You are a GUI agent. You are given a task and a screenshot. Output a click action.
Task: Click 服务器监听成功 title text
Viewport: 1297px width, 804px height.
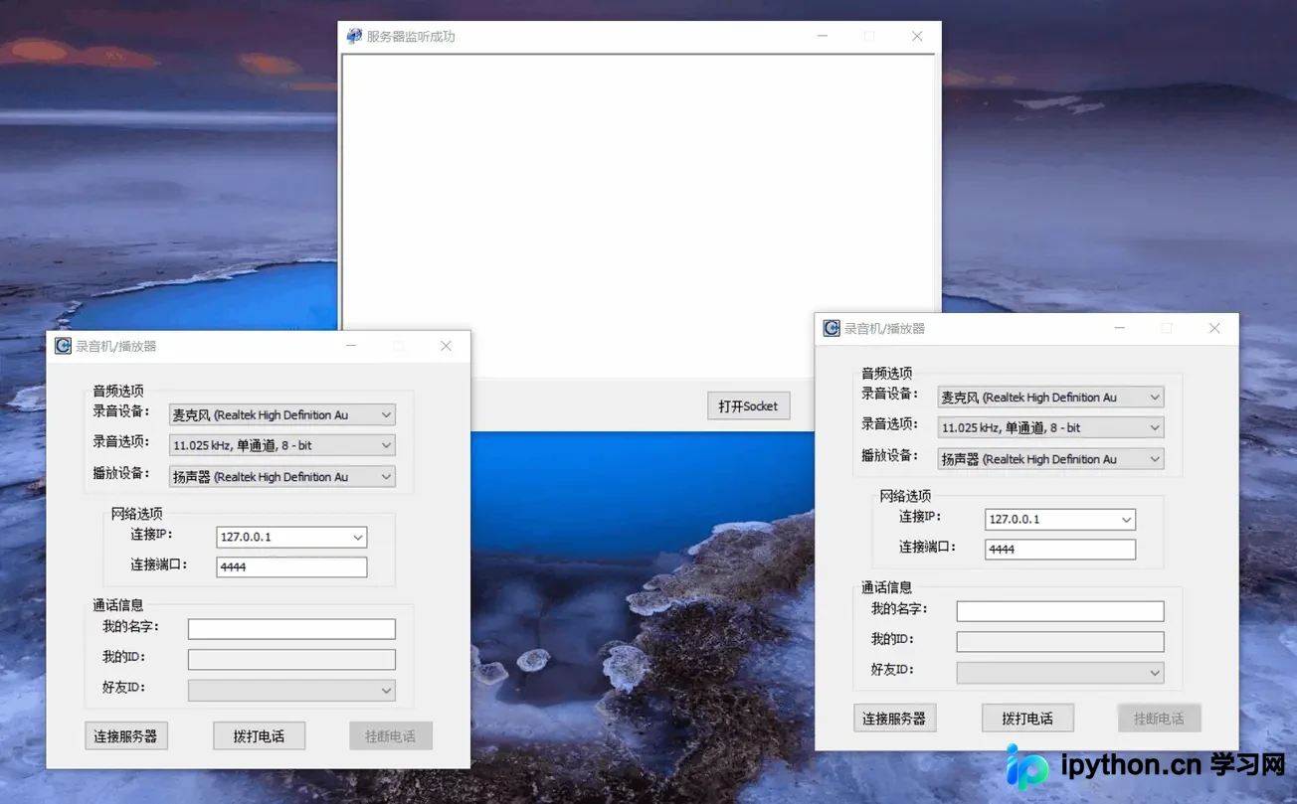[411, 37]
